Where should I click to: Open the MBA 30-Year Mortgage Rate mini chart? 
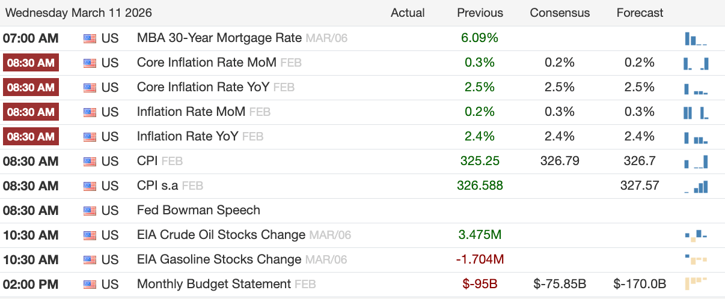coord(696,39)
